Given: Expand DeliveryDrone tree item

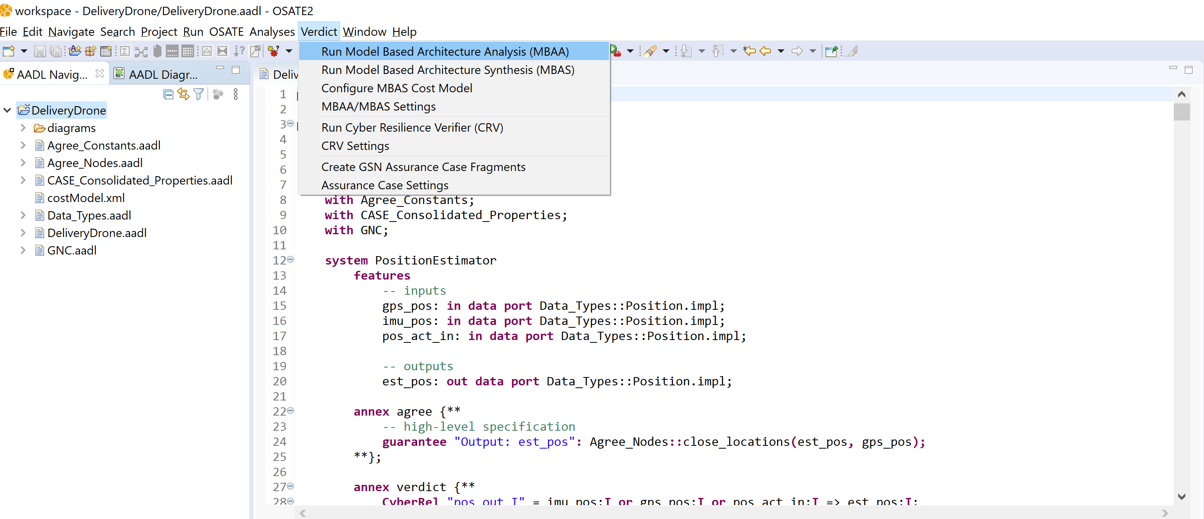Looking at the screenshot, I should click(8, 111).
